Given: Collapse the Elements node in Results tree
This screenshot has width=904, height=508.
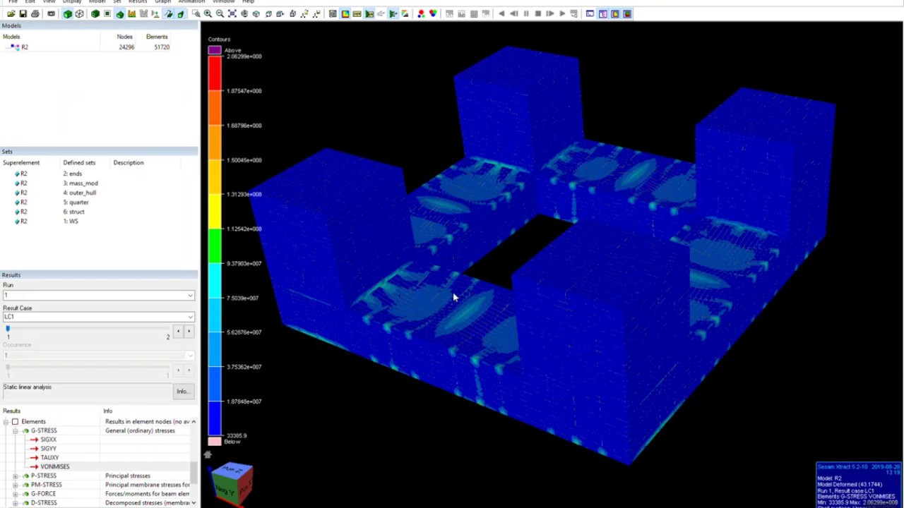Looking at the screenshot, I should [6, 421].
